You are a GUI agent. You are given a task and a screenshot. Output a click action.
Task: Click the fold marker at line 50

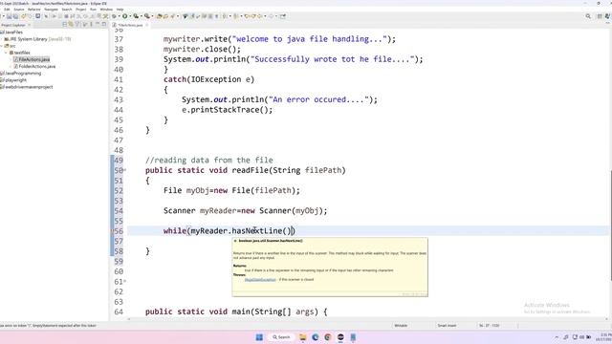(x=125, y=170)
